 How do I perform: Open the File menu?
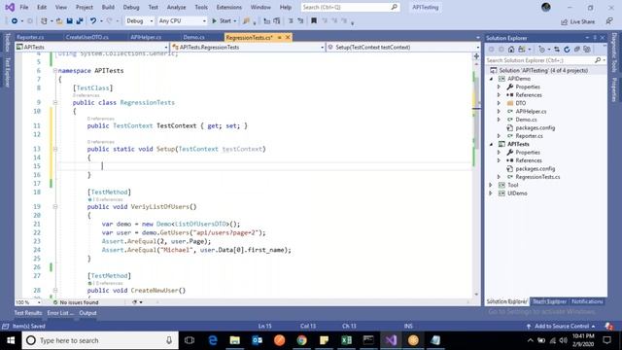[x=23, y=7]
